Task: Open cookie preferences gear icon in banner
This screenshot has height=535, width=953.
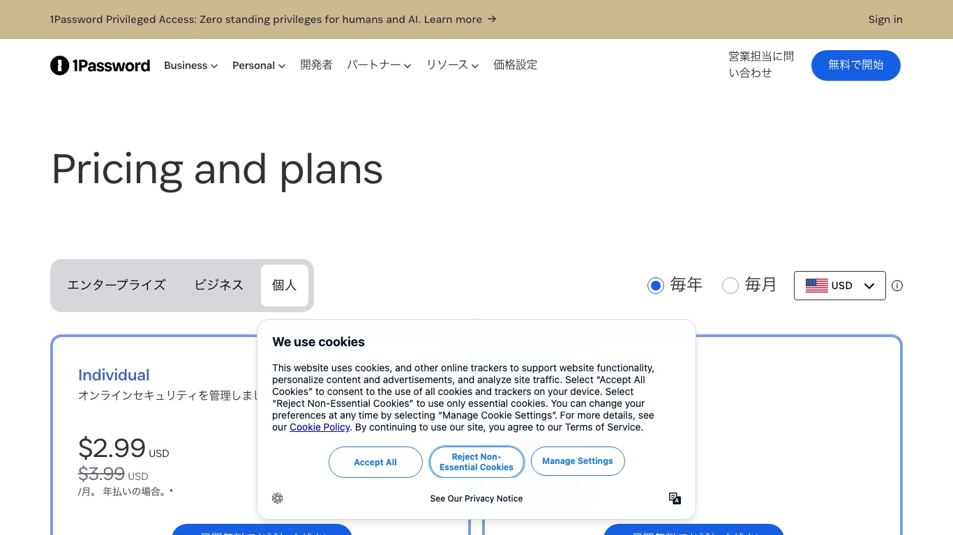Action: [278, 498]
